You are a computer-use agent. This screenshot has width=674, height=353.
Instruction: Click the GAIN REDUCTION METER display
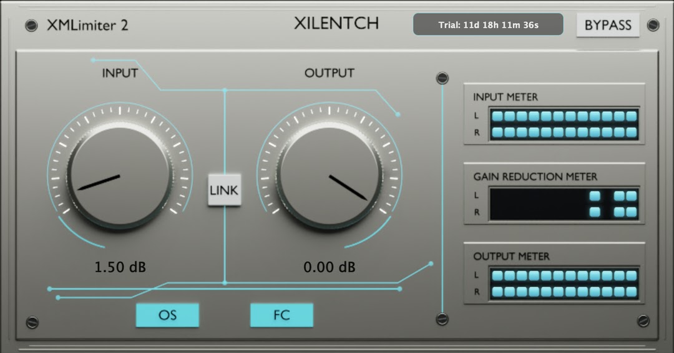pos(564,204)
